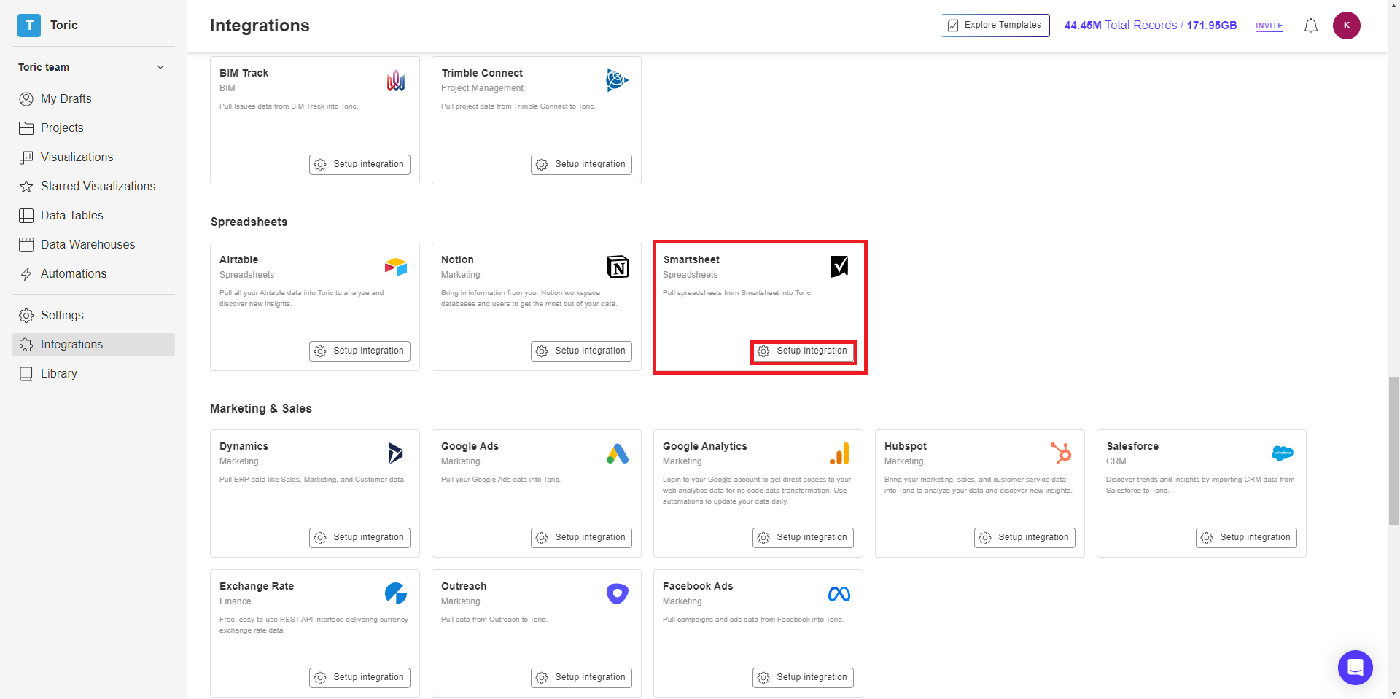The image size is (1400, 699).
Task: Set up the Notion integration
Action: pos(581,351)
